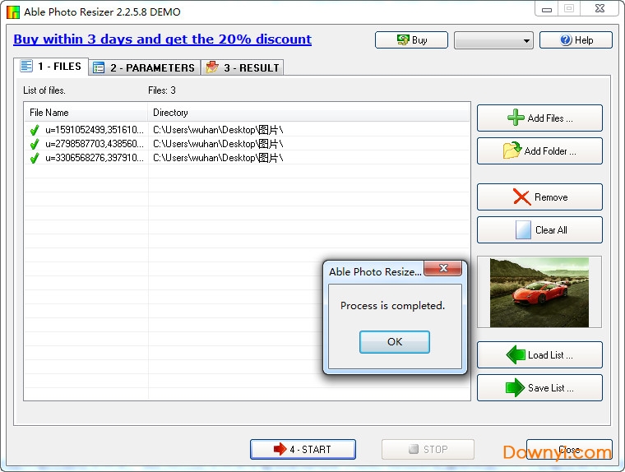Toggle green checkmark for file u=2798587703
Viewport: 625px width, 472px height.
tap(35, 144)
